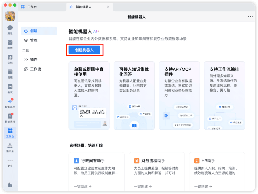
Task: Click 一键创建 under 行政问答助手
Action: [x=82, y=186]
